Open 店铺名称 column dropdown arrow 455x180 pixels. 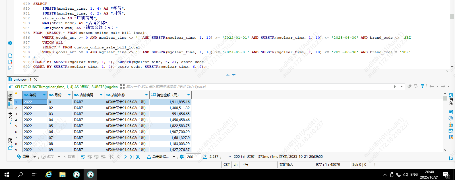click(146, 95)
